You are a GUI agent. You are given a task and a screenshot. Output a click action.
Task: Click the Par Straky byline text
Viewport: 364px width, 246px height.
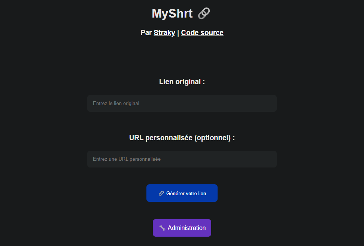[146, 33]
